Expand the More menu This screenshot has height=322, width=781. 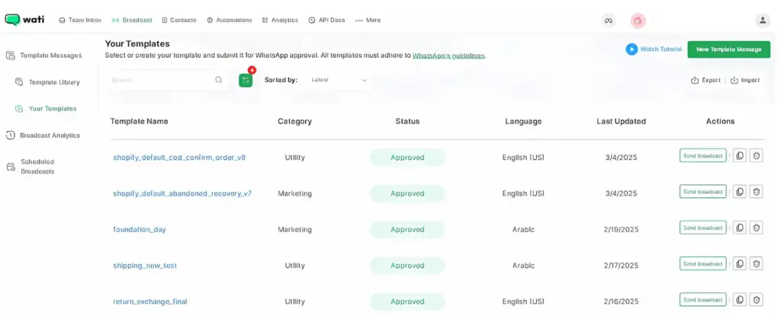(x=368, y=21)
